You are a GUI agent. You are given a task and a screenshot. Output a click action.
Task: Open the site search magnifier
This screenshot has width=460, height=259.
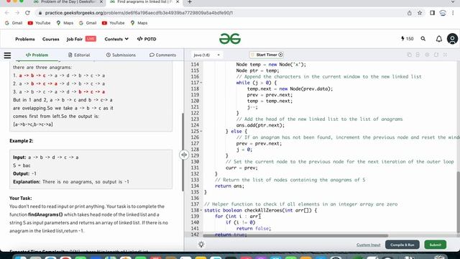(423, 39)
